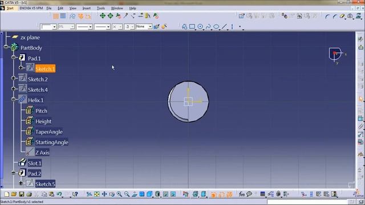Open the ENOVIA V5 VPM menu
The height and width of the screenshot is (205, 365).
pyautogui.click(x=31, y=8)
